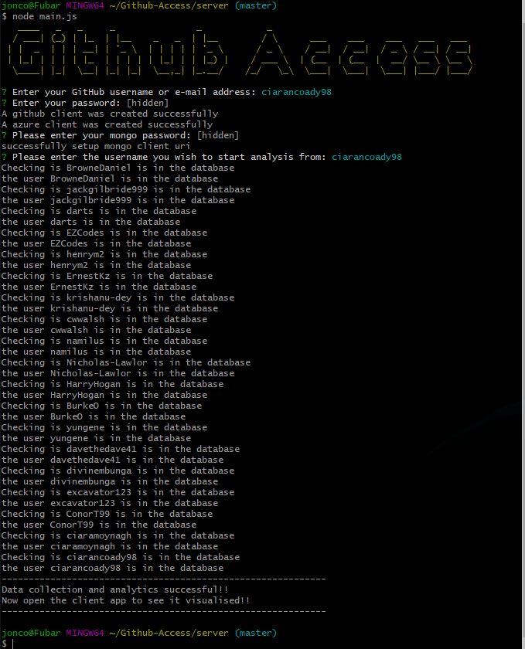Click 'Checking is cwwalsh' line
Screen dimensions: 525x649
pos(104,319)
